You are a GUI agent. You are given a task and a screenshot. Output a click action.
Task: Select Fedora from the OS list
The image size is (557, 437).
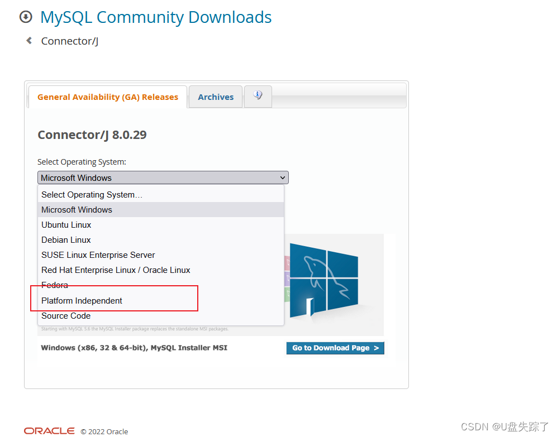pyautogui.click(x=161, y=285)
